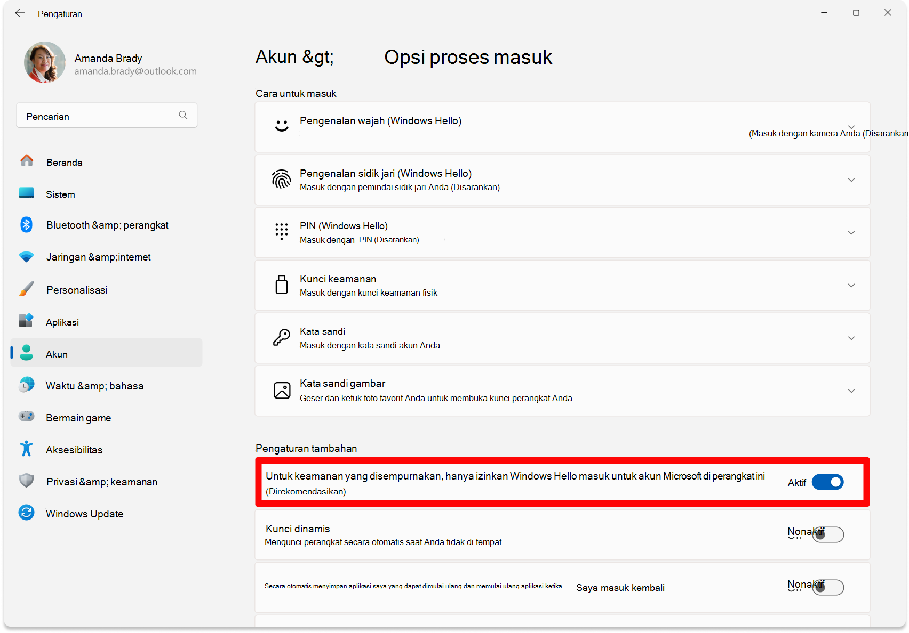
Task: Toggle automatic app restart saving switch
Action: tap(828, 587)
